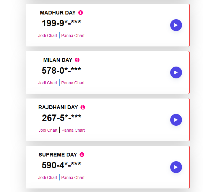Click the MILAN DAY result 578-0
The image size is (203, 192).
pos(61,71)
